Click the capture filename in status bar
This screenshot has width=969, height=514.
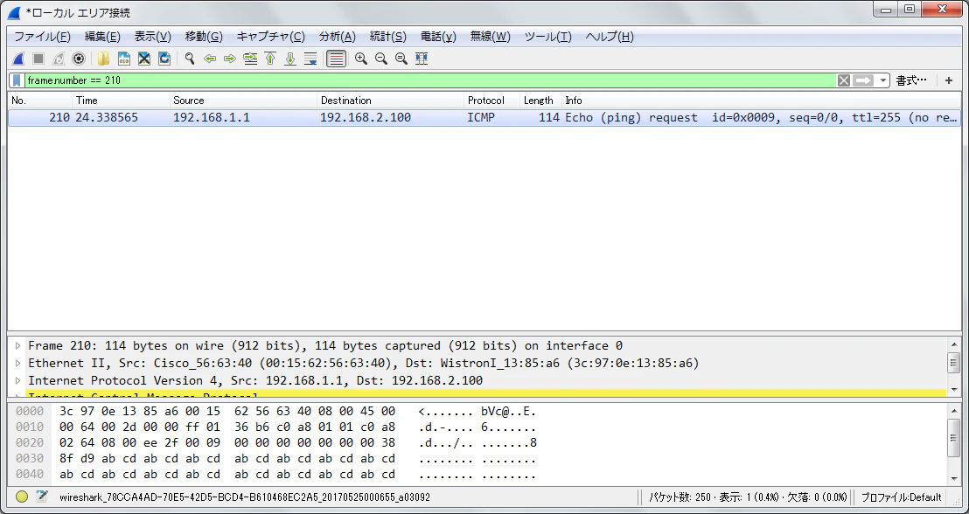[x=245, y=497]
